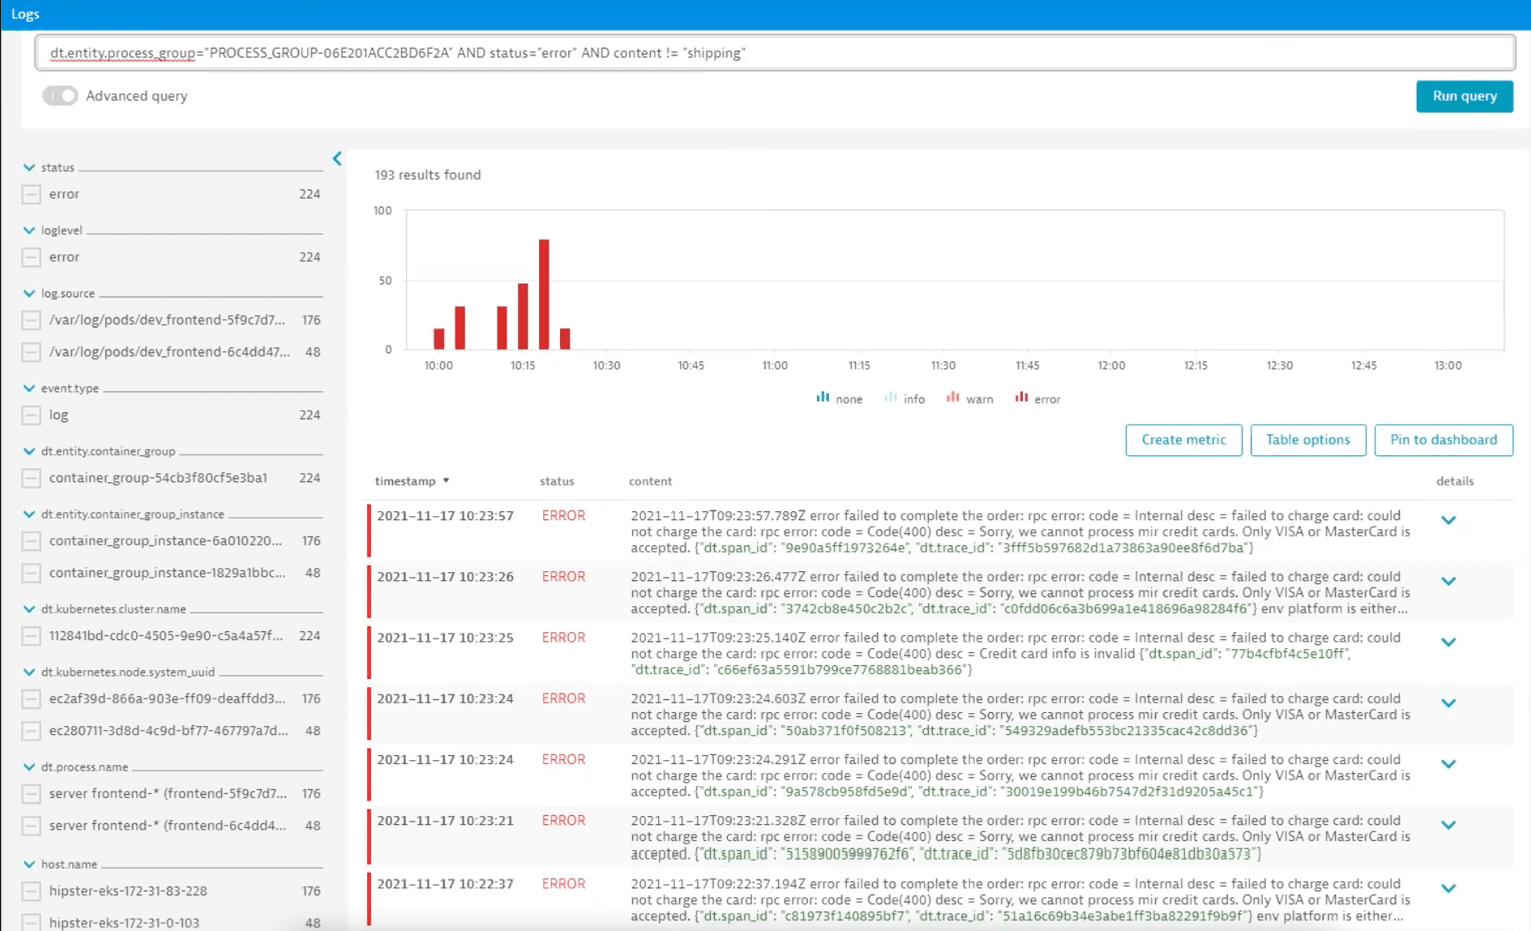Click the 'error' legend icon in chart
The width and height of the screenshot is (1531, 931).
1021,398
